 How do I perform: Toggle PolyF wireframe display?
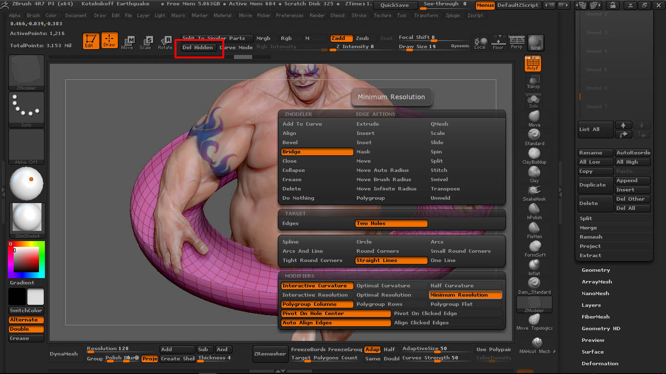(532, 63)
